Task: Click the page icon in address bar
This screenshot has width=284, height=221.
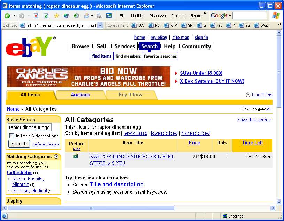Action: point(22,25)
